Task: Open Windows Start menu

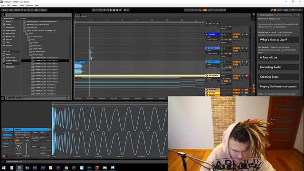Action: (x=4, y=168)
